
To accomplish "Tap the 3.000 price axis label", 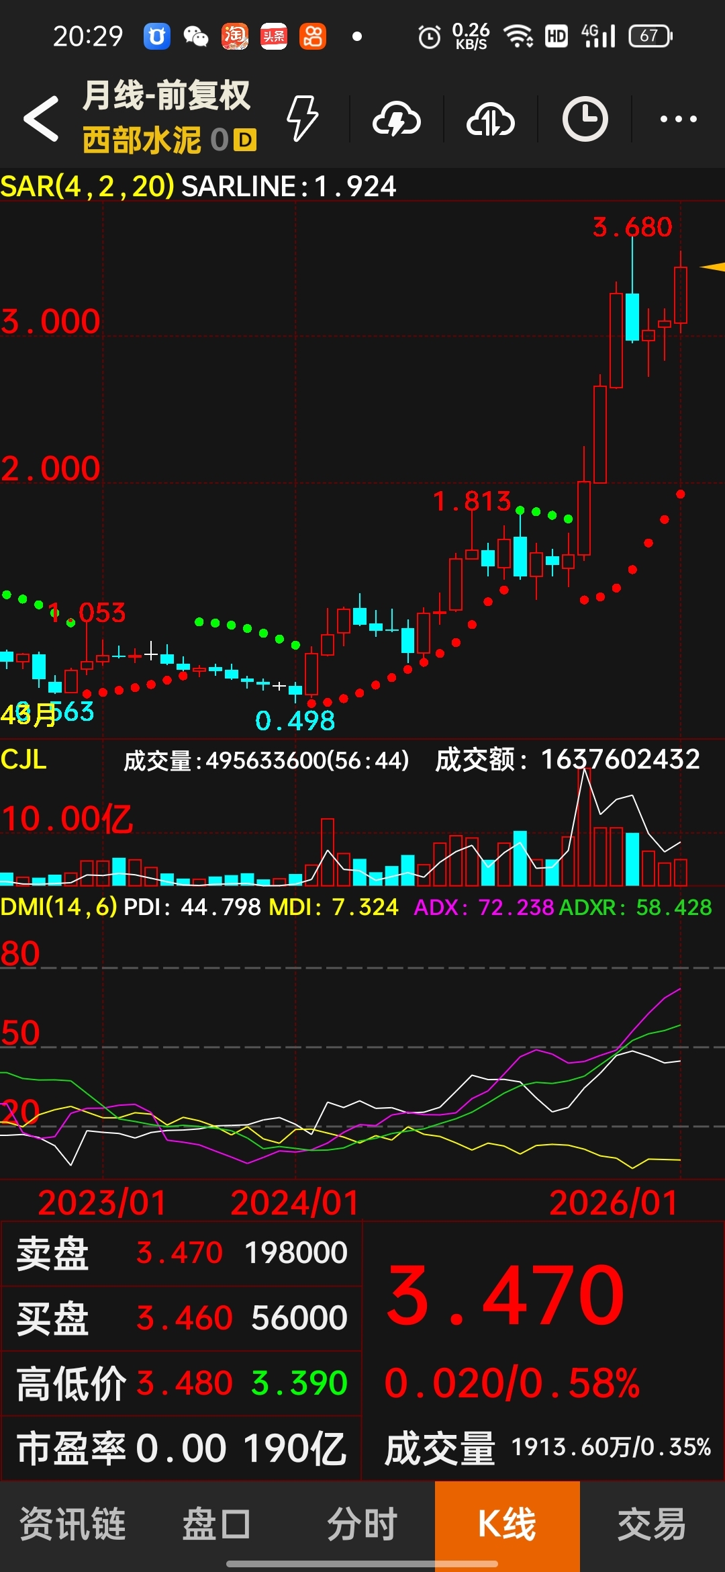I will pyautogui.click(x=50, y=322).
